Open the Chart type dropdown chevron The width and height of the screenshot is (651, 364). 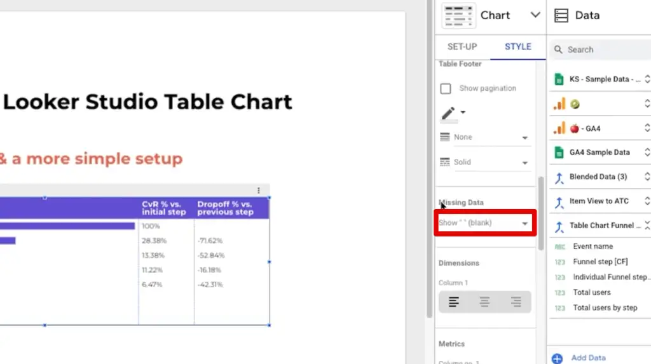coord(535,15)
